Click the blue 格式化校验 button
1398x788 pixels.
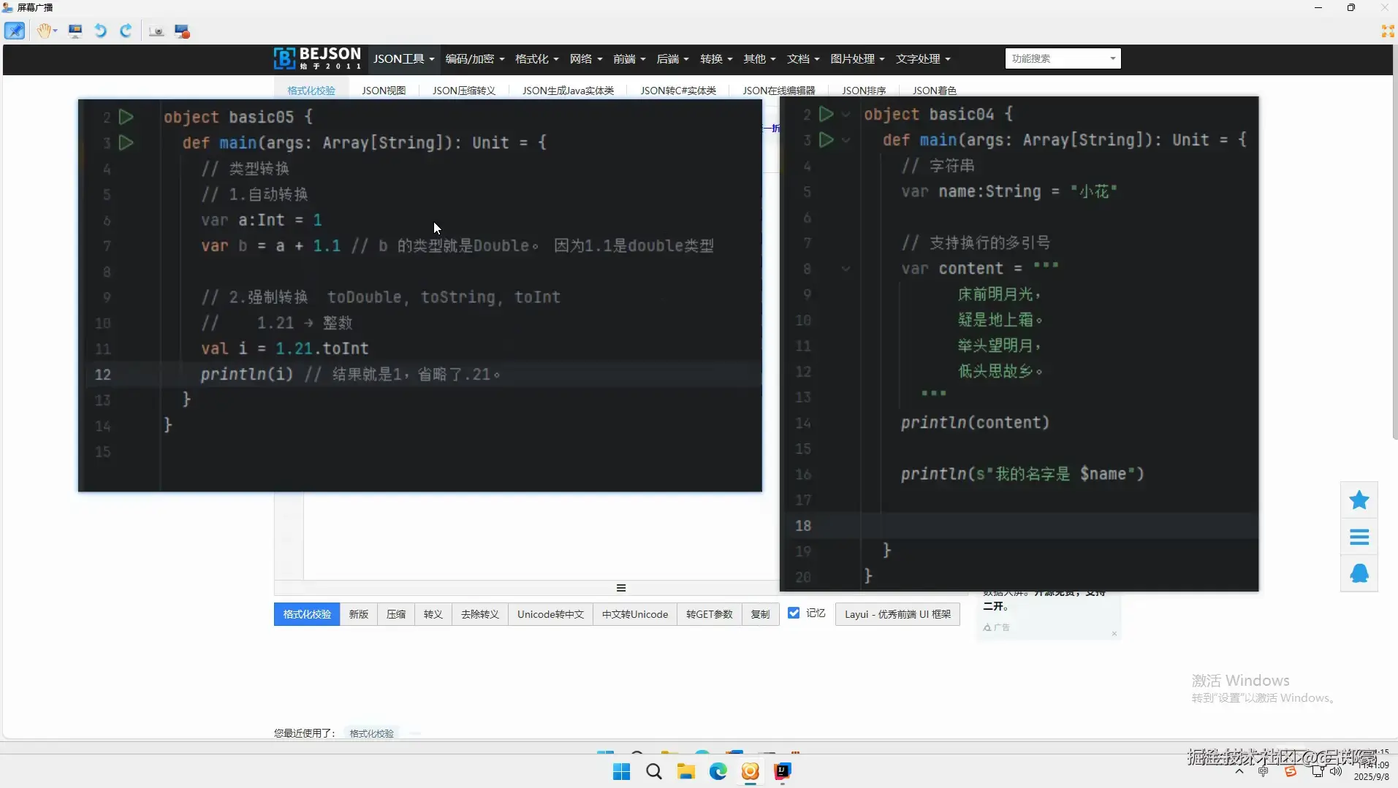coord(307,614)
